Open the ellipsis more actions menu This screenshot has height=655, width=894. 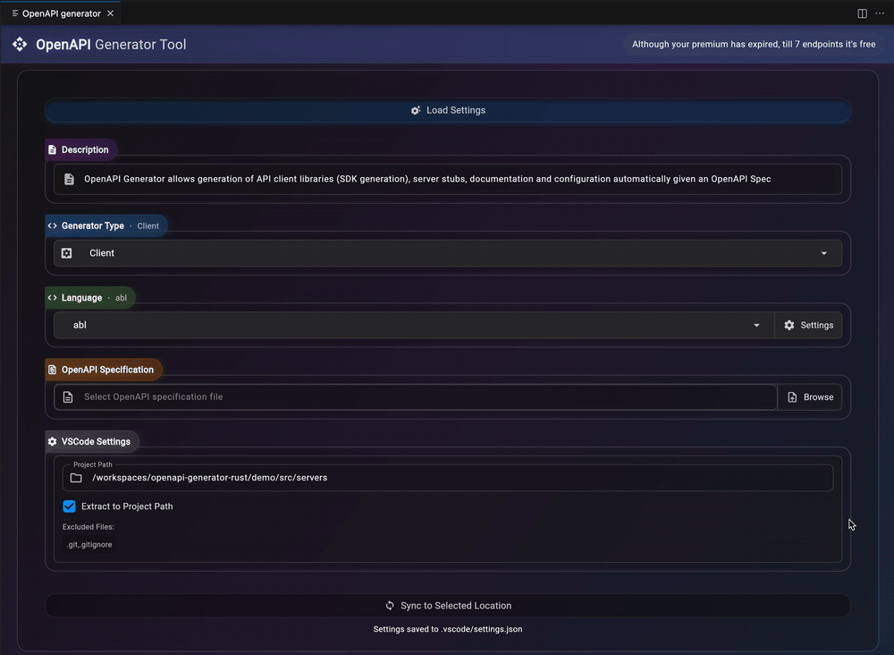(x=880, y=13)
